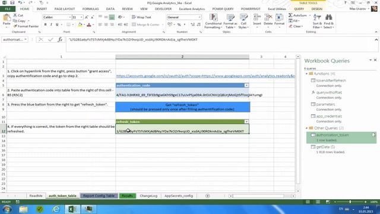380x214 pixels.
Task: Open the AppSecrets_config sheet tab
Action: click(x=179, y=196)
